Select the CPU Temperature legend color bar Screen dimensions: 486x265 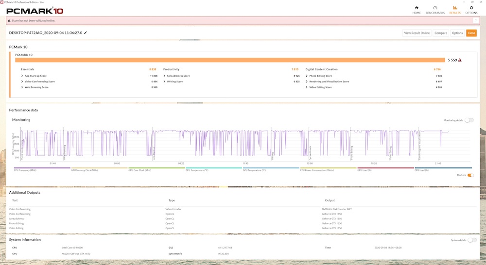coord(213,168)
